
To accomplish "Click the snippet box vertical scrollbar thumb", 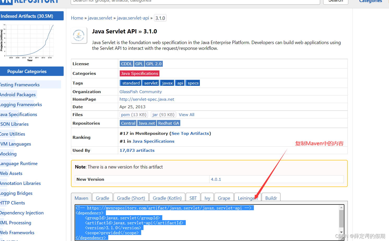I will tap(341, 219).
